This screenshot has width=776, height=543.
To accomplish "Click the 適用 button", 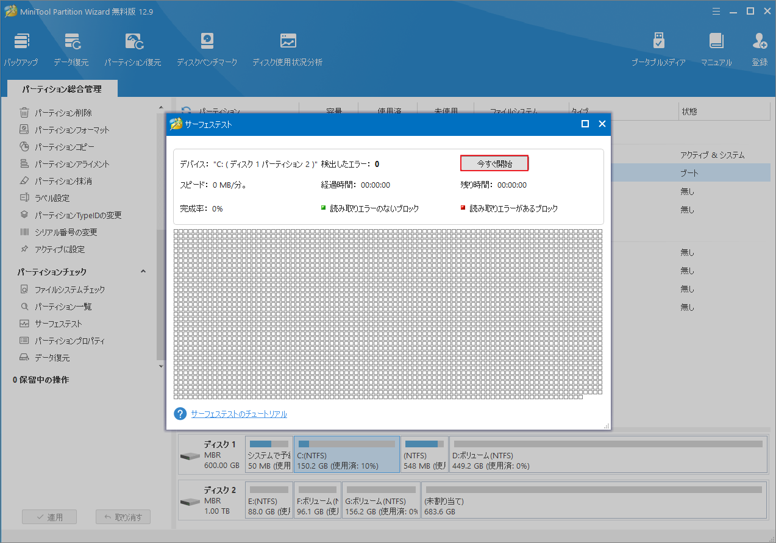I will pos(49,517).
